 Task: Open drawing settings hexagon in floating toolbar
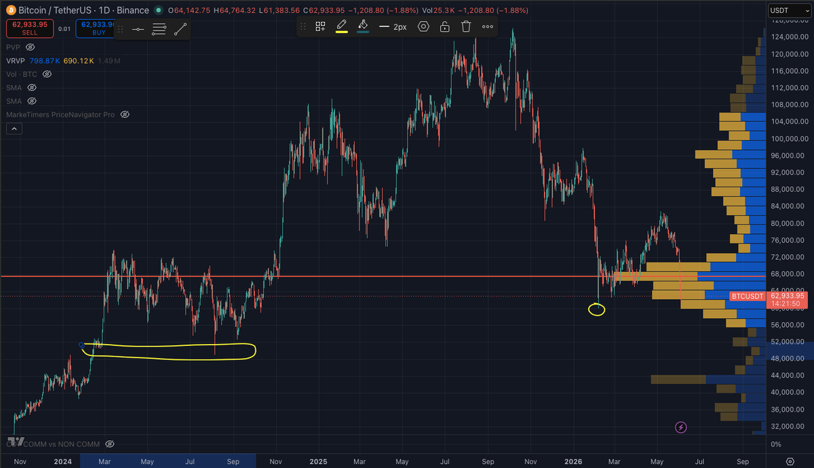tap(423, 26)
